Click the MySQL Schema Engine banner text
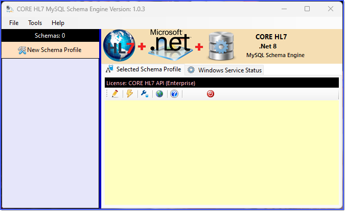 275,55
